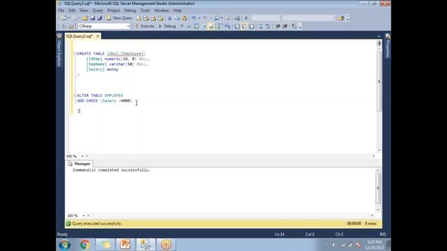Click the New Query button
This screenshot has height=251, width=447.
point(119,18)
